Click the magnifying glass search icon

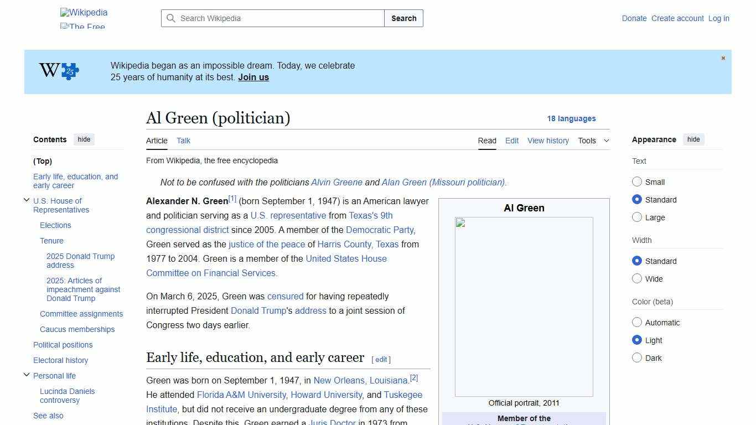[172, 18]
